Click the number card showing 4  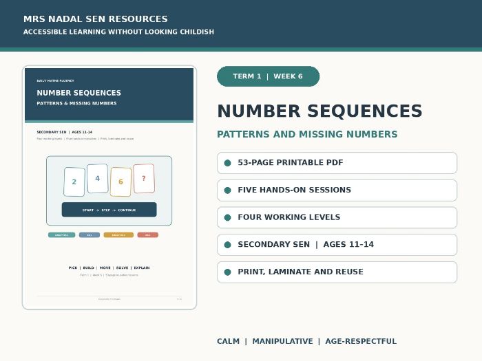pyautogui.click(x=98, y=178)
